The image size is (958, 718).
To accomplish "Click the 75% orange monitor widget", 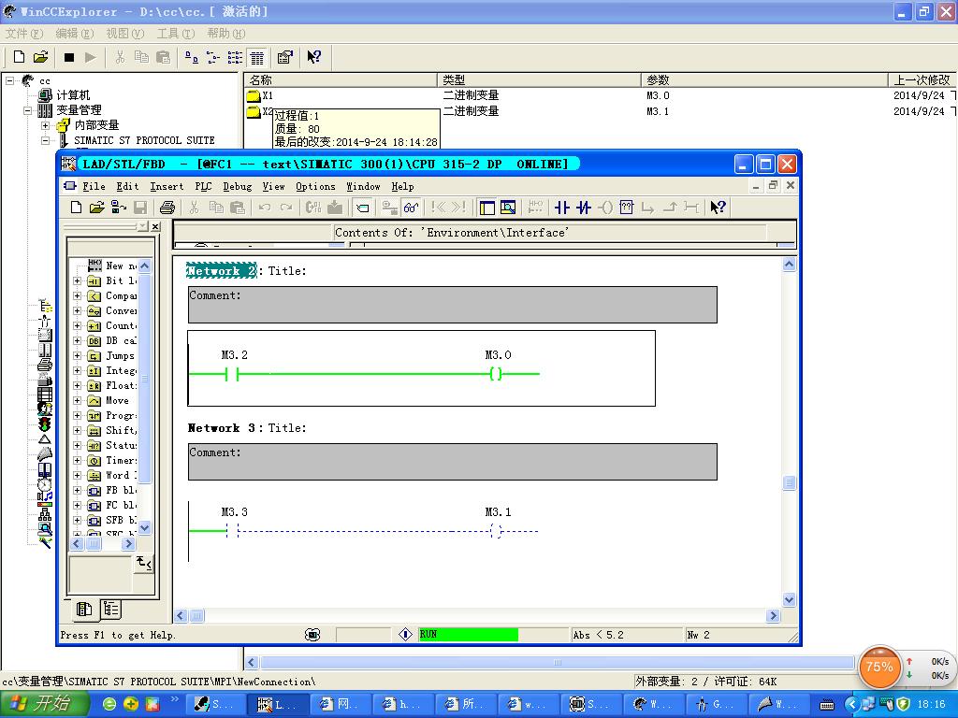I will pos(878,667).
